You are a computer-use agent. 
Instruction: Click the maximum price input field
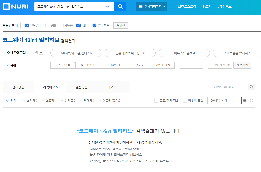pyautogui.click(x=220, y=65)
